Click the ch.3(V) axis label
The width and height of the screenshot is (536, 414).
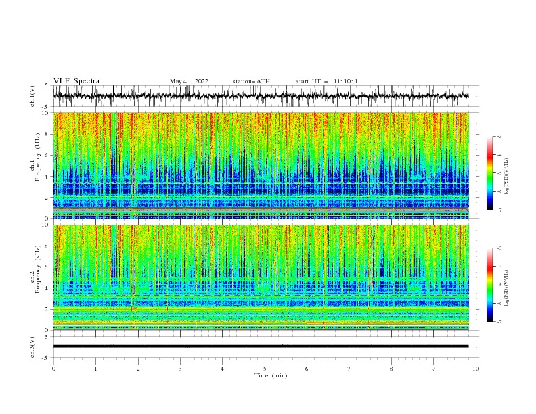click(x=32, y=347)
